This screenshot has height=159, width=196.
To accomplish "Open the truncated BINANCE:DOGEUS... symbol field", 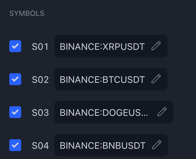I will pos(114,112).
